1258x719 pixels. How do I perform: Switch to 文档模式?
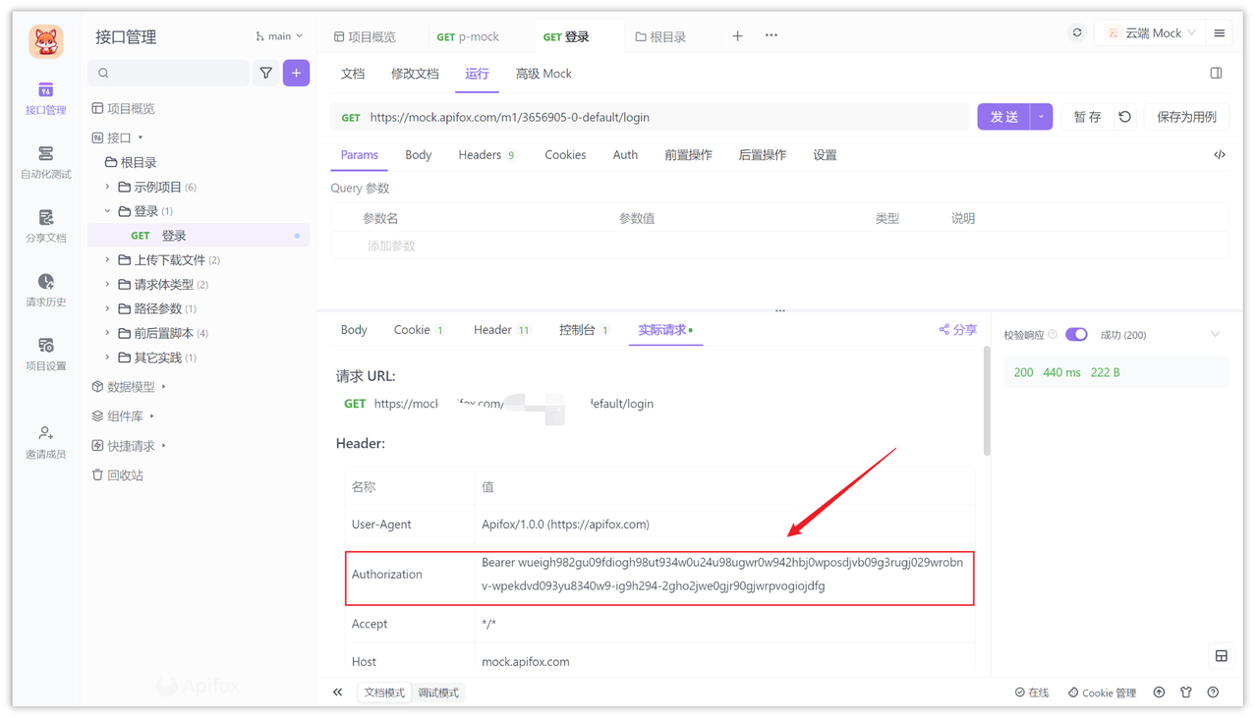(x=384, y=692)
